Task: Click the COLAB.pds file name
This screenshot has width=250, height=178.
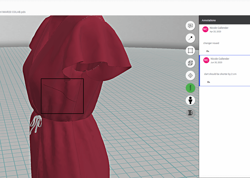Action: [13, 12]
